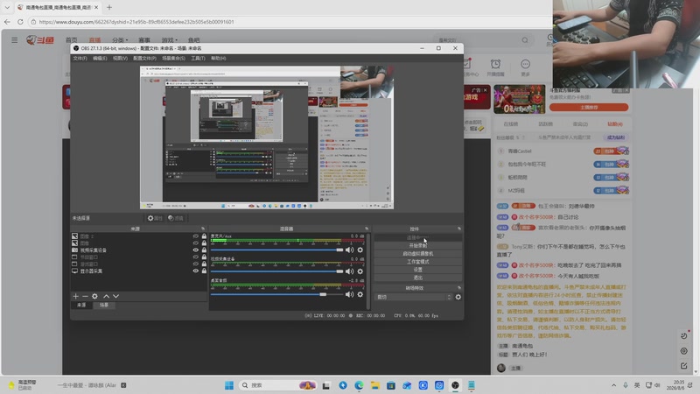Switch to OBS Studio taskbar icon
This screenshot has height=394, width=700.
coord(455,385)
